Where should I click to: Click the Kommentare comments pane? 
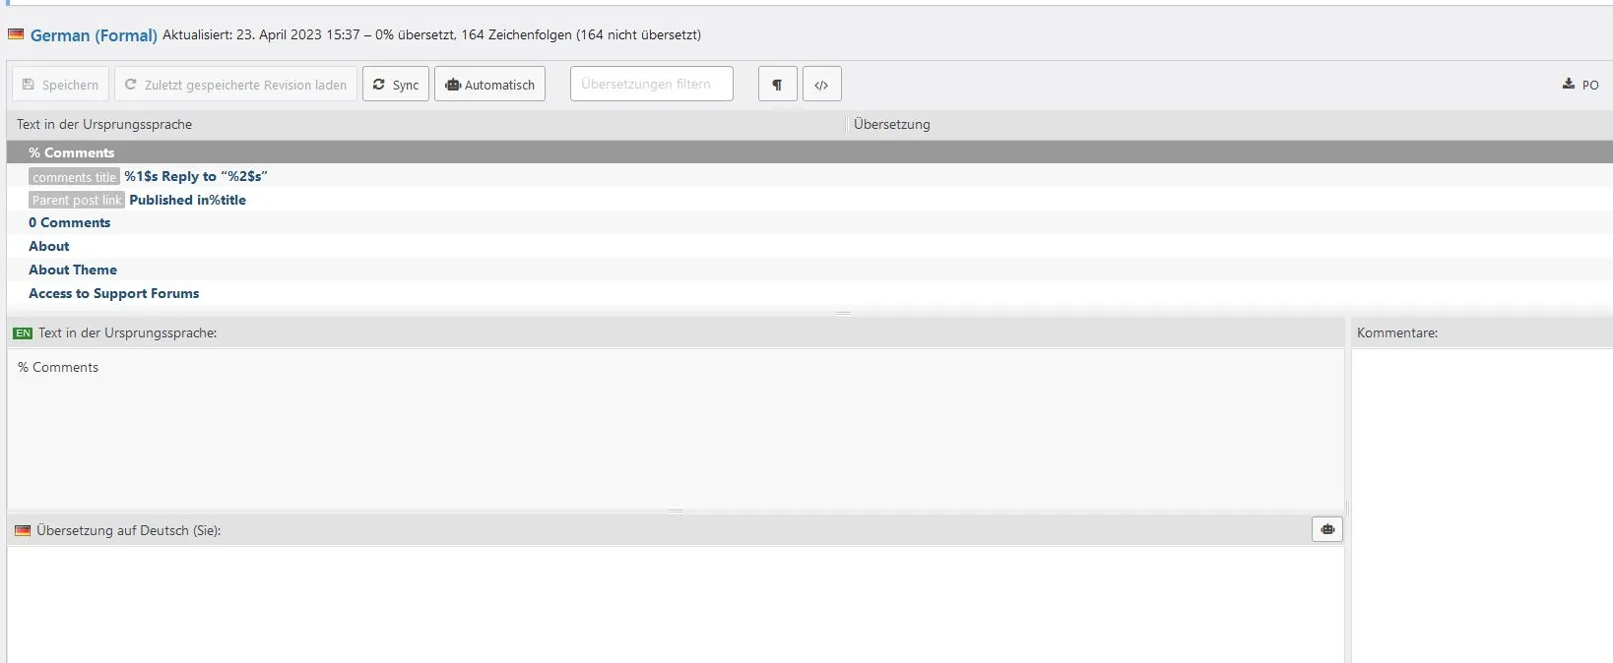click(x=1482, y=506)
